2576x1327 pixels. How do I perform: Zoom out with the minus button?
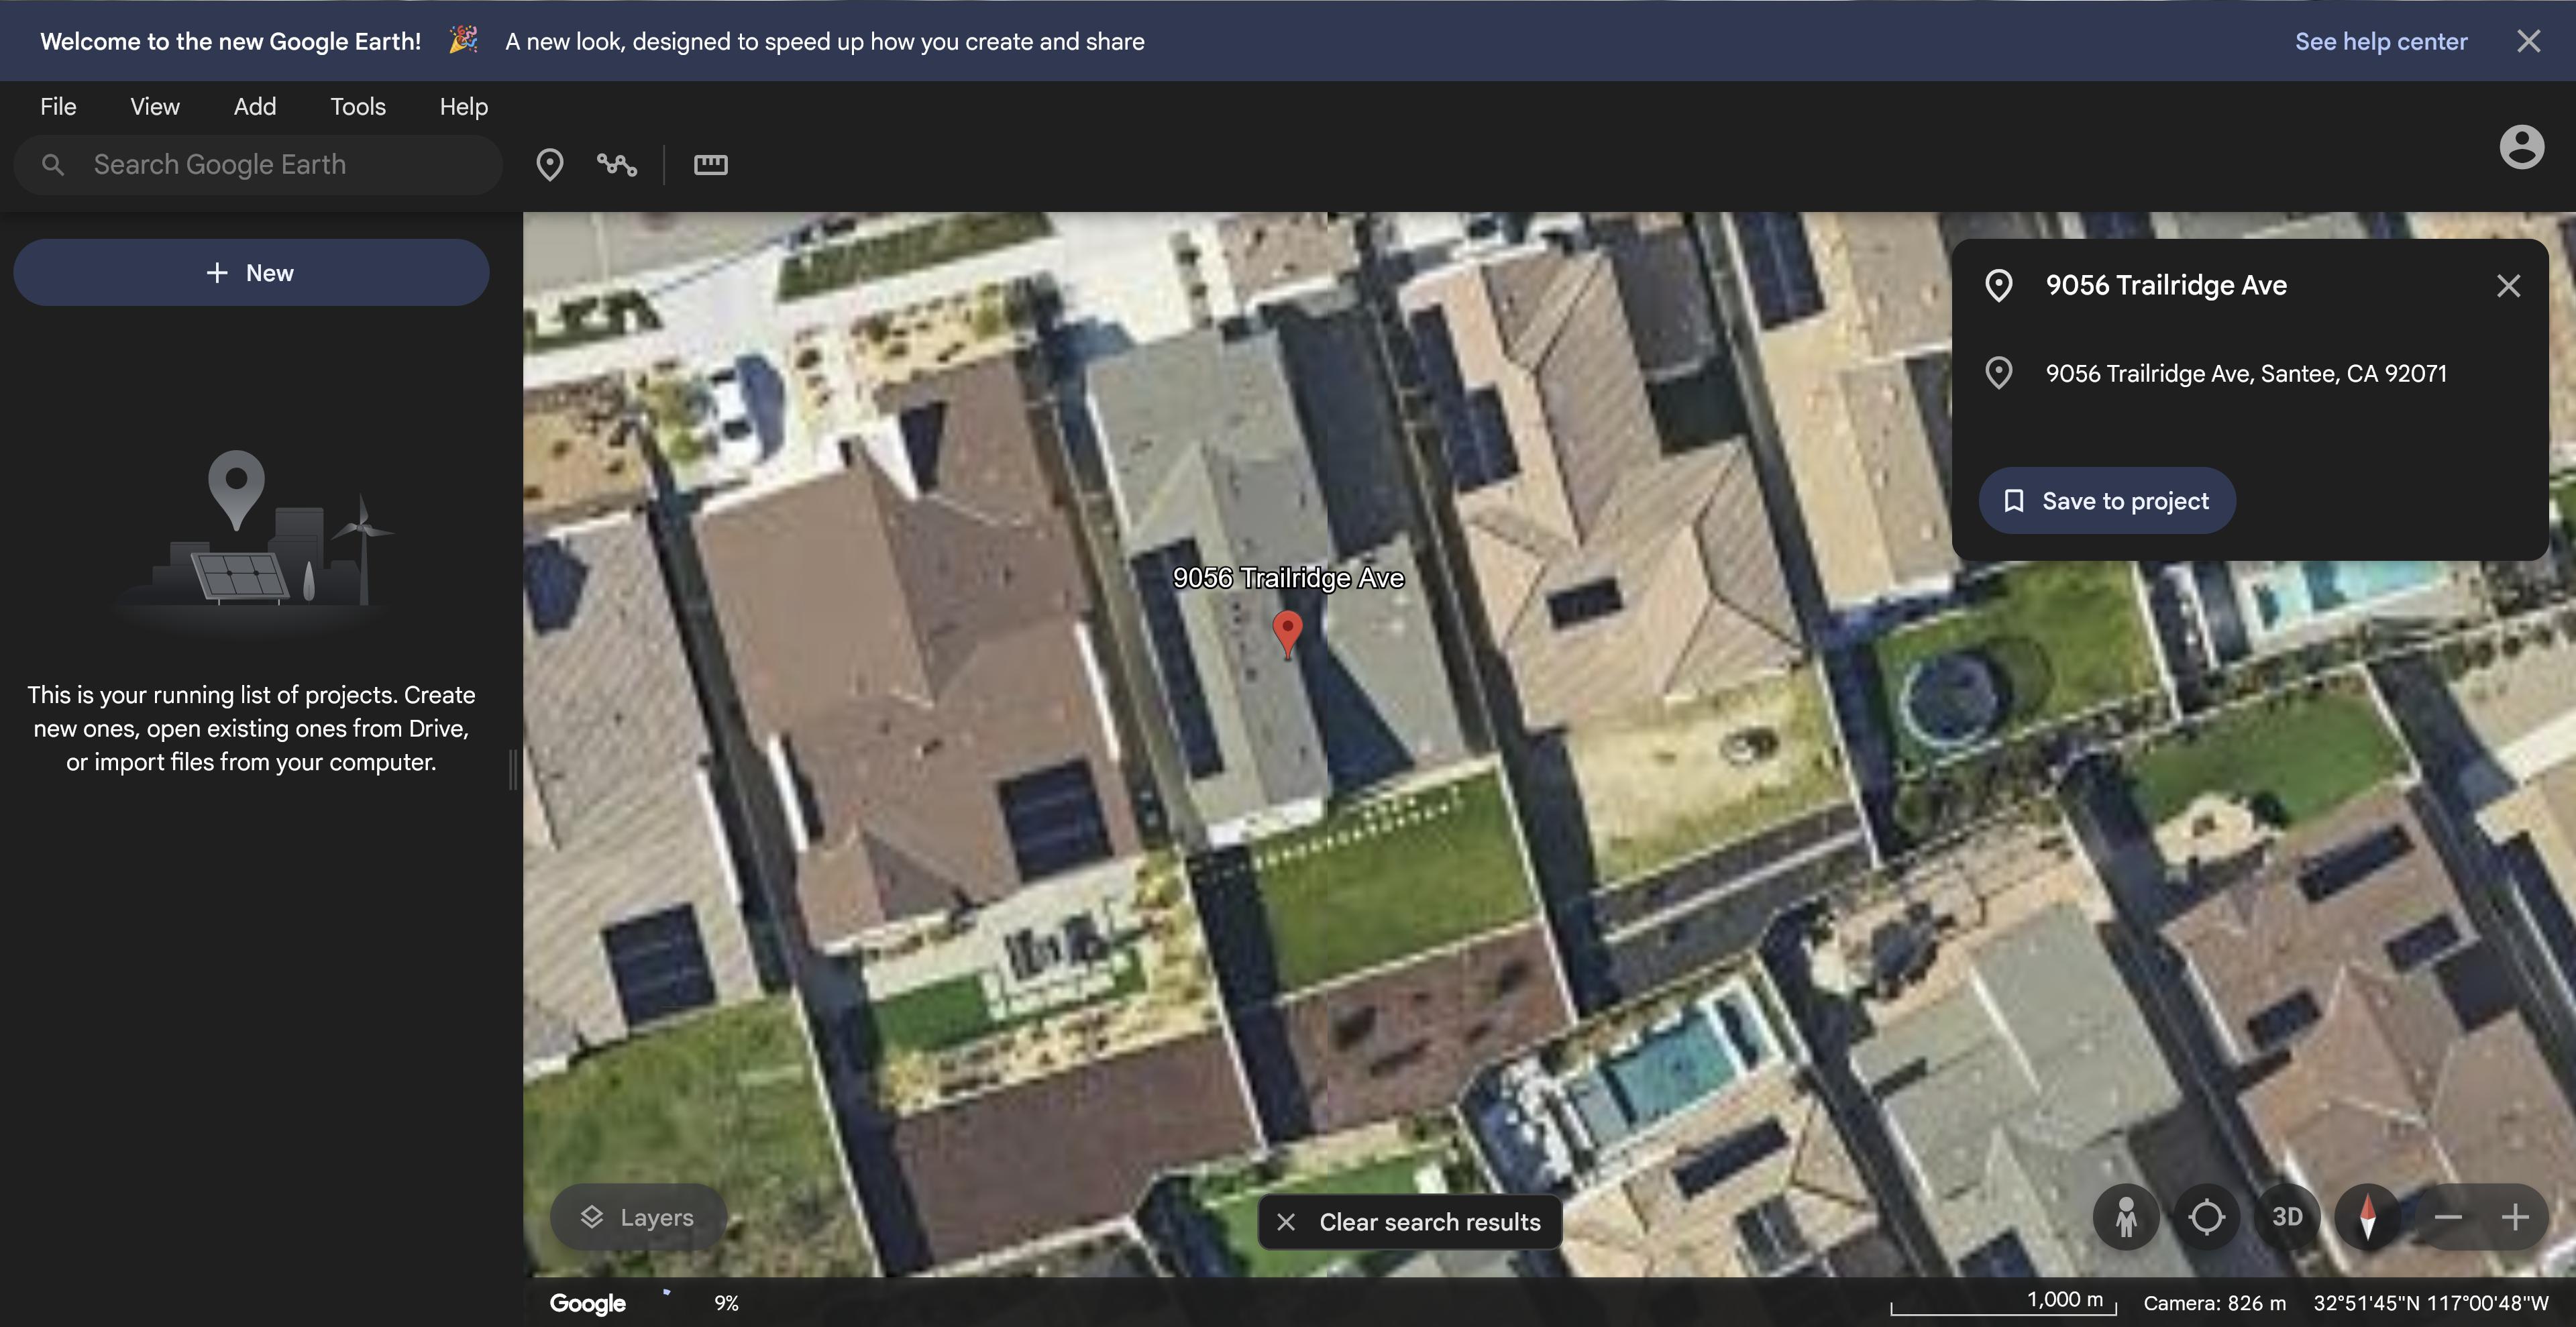point(2447,1217)
